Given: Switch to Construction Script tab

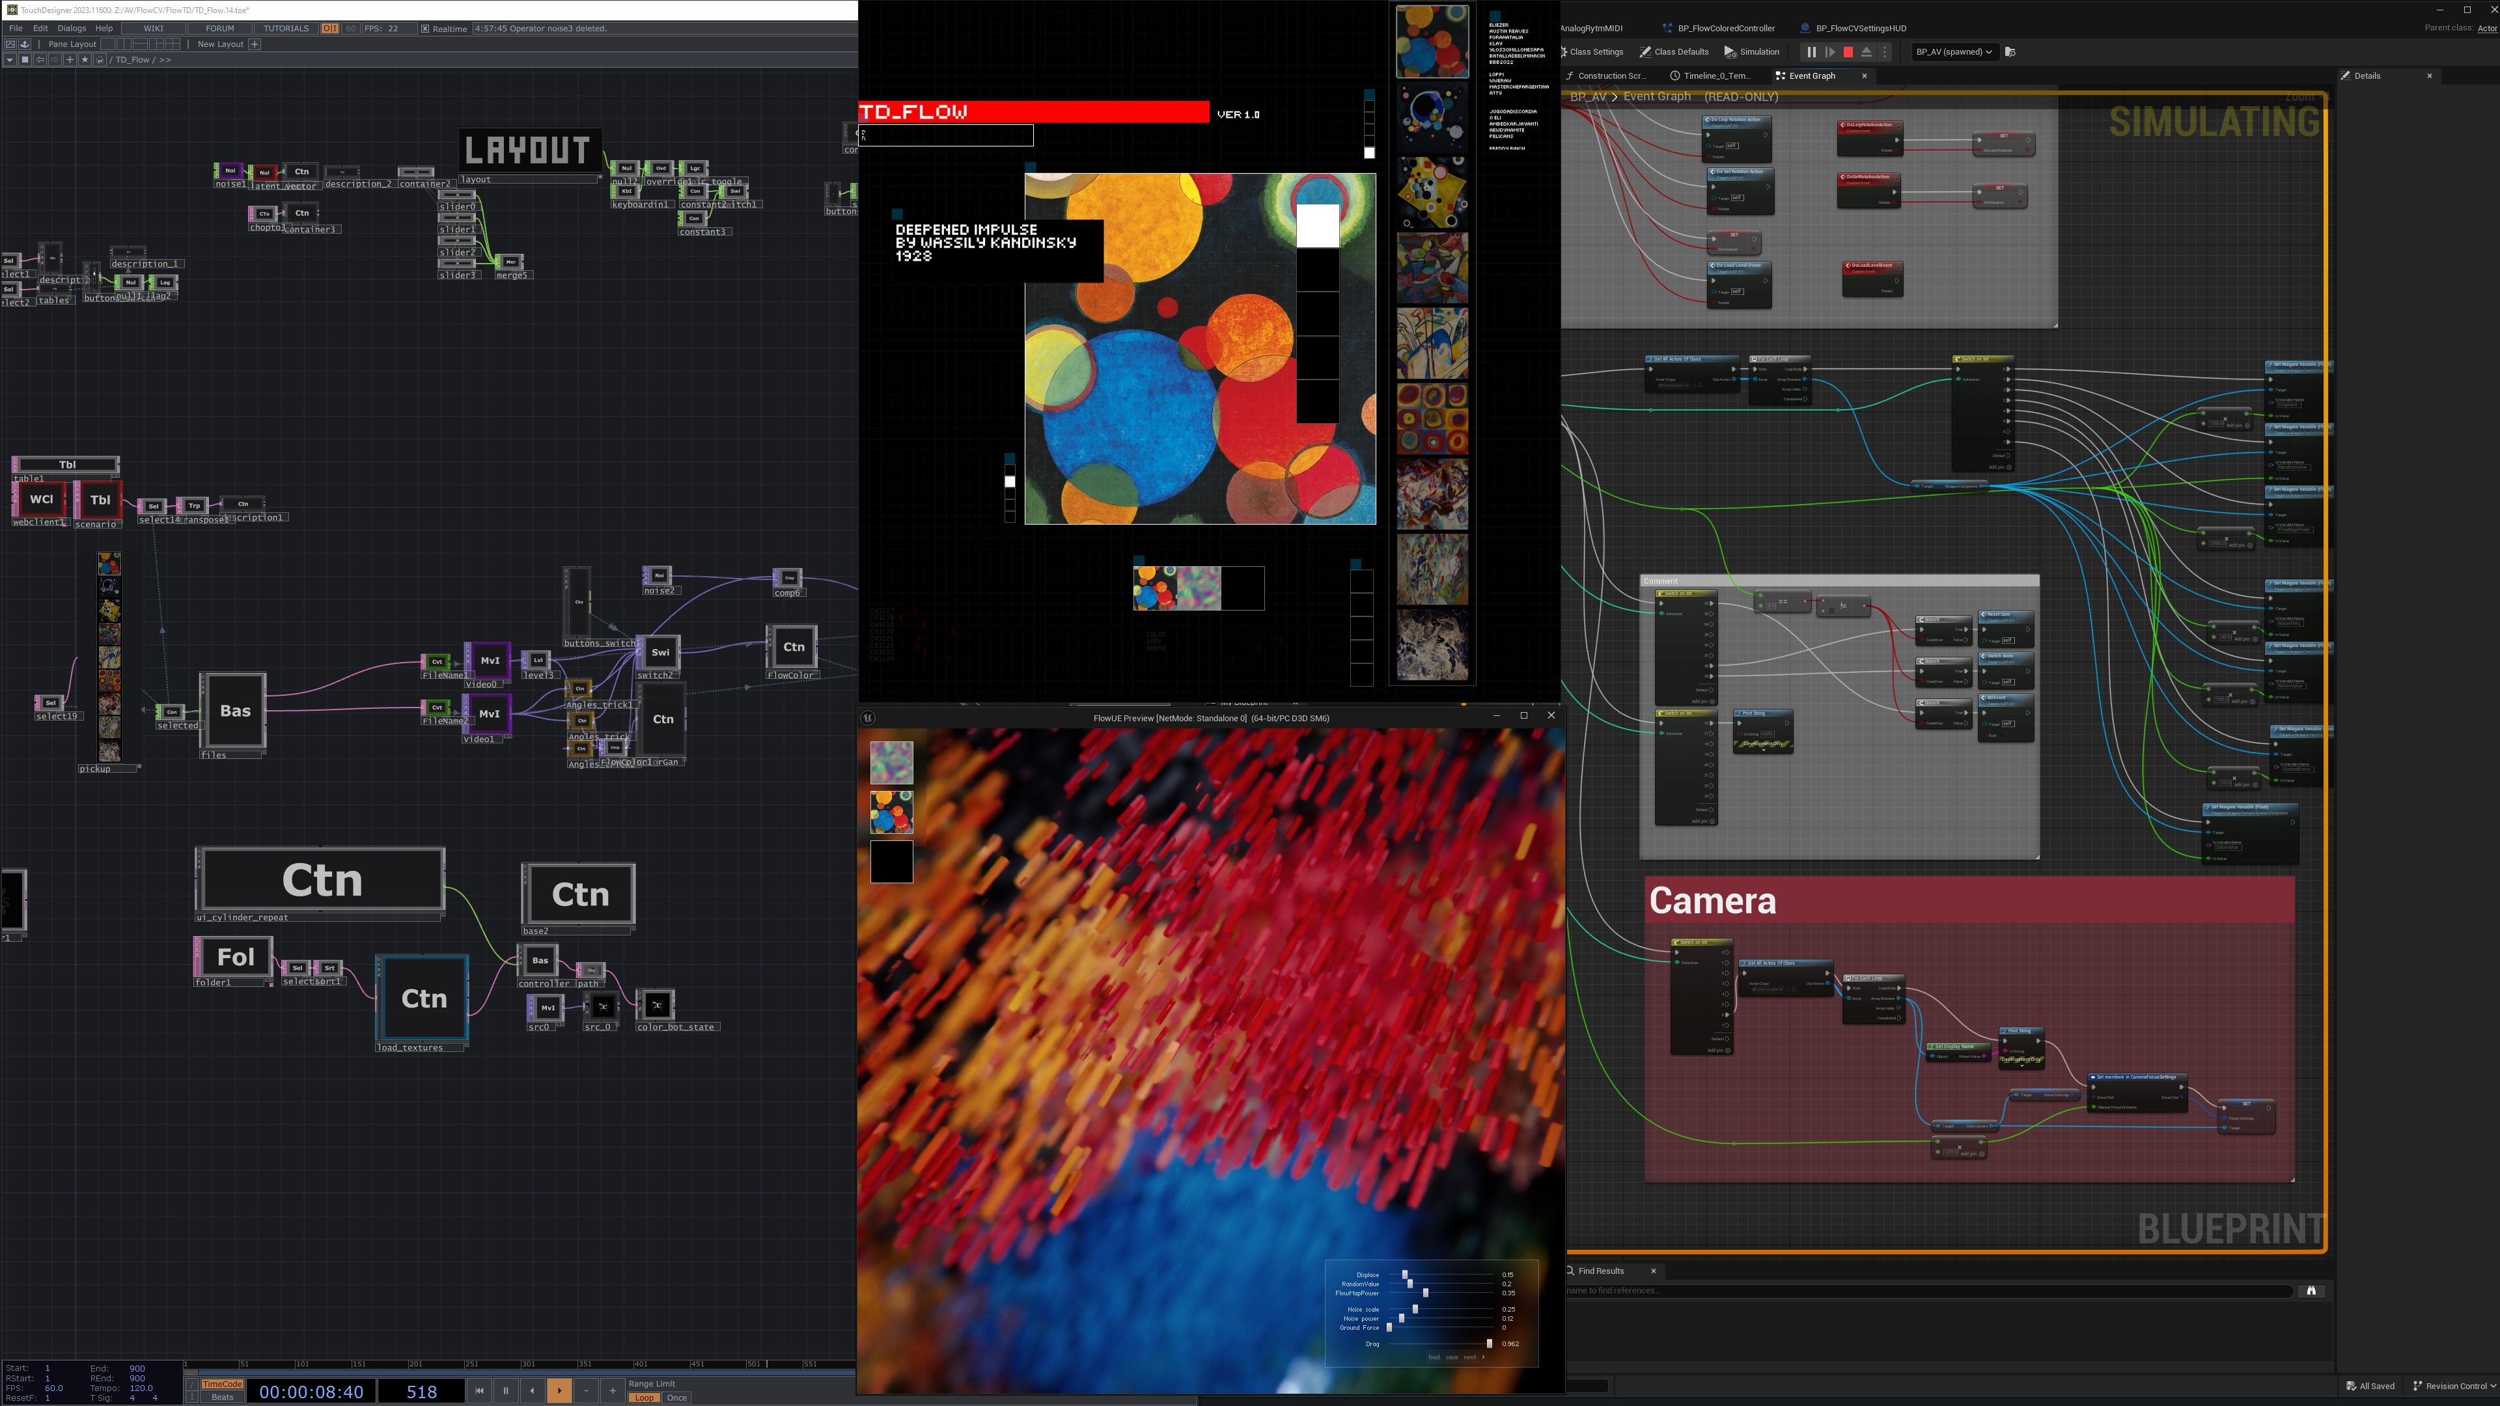Looking at the screenshot, I should tap(1610, 76).
